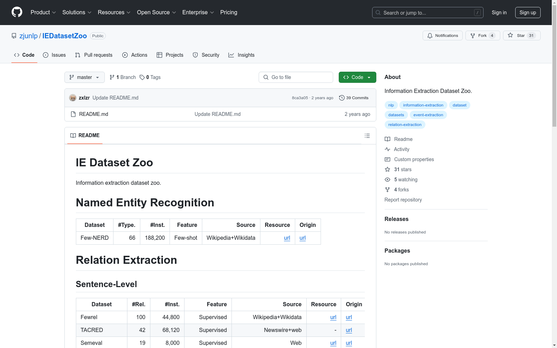Select the dataset topic tag
The image size is (557, 348).
pyautogui.click(x=460, y=105)
